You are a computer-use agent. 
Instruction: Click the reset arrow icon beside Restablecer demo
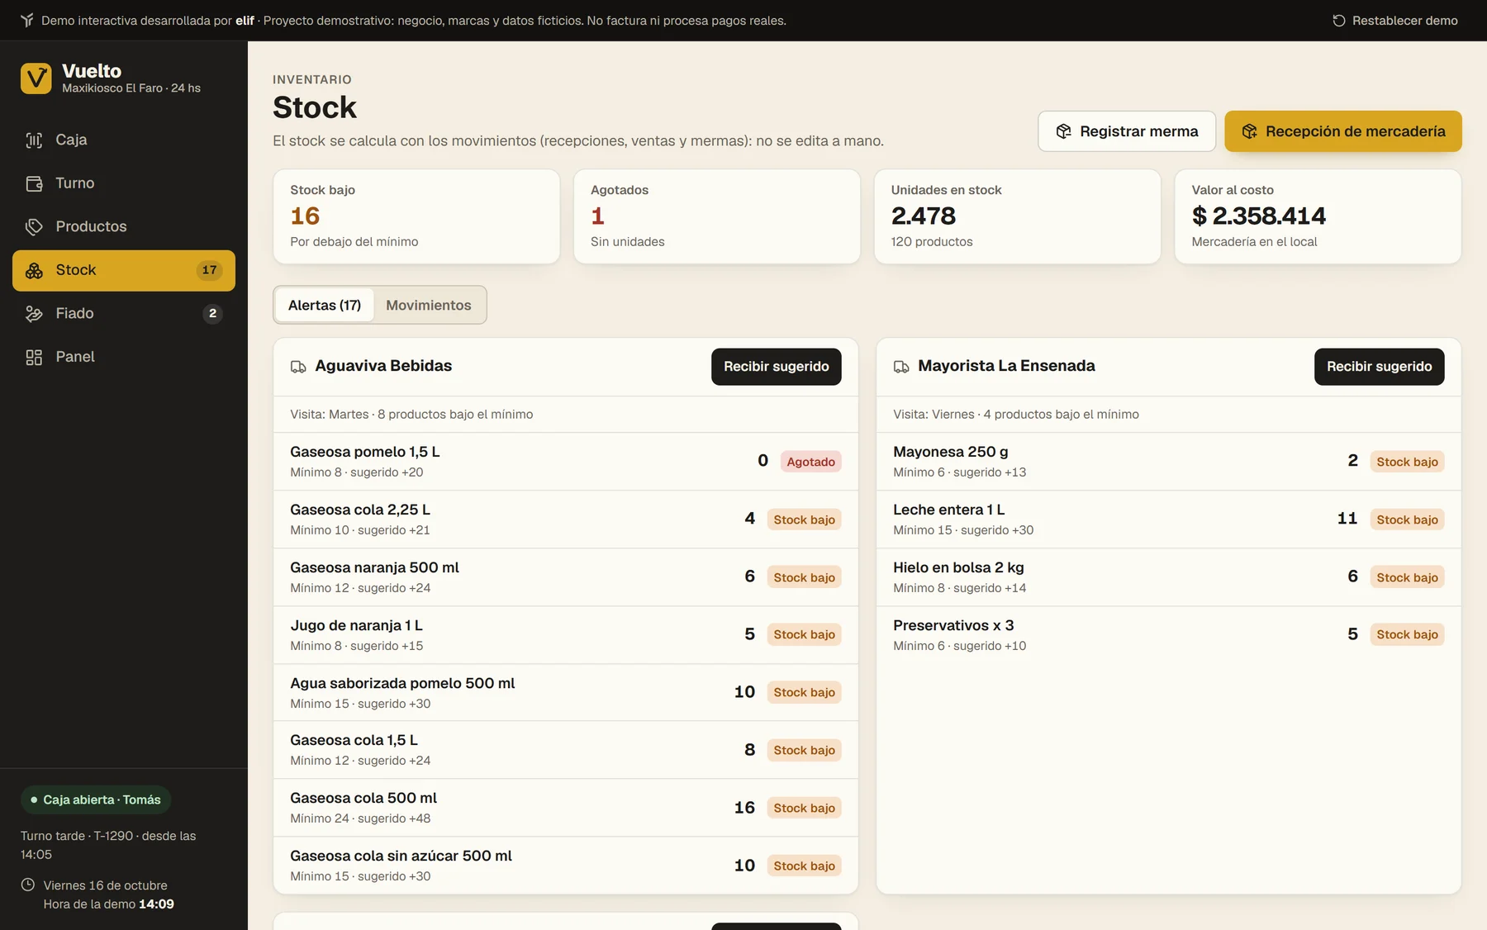[x=1339, y=21]
